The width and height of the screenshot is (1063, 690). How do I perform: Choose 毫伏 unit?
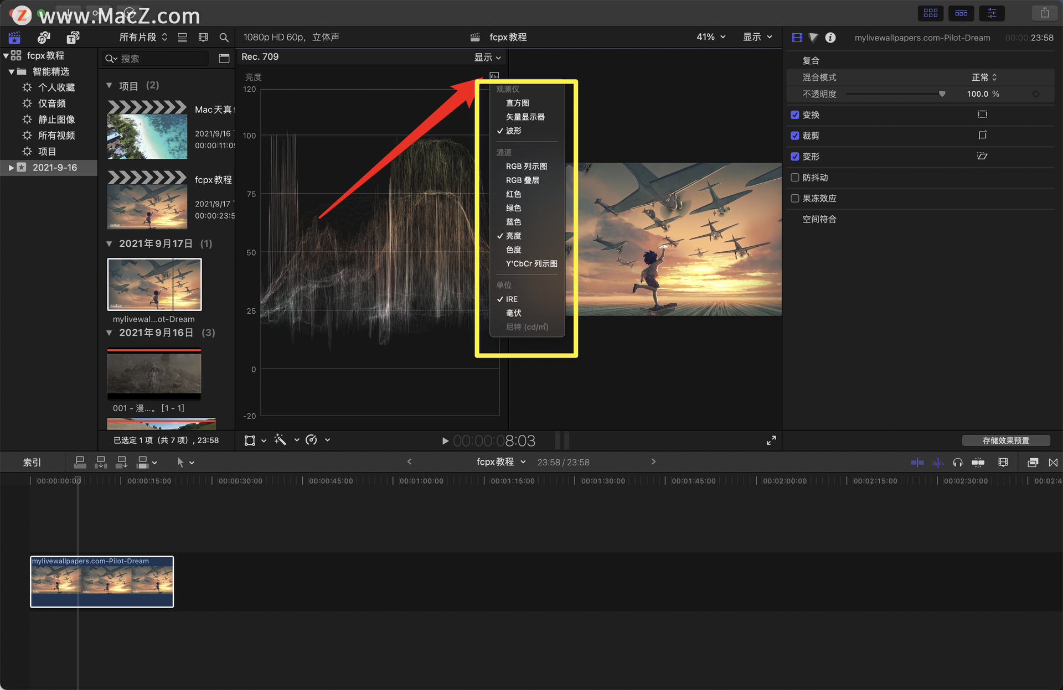(527, 313)
